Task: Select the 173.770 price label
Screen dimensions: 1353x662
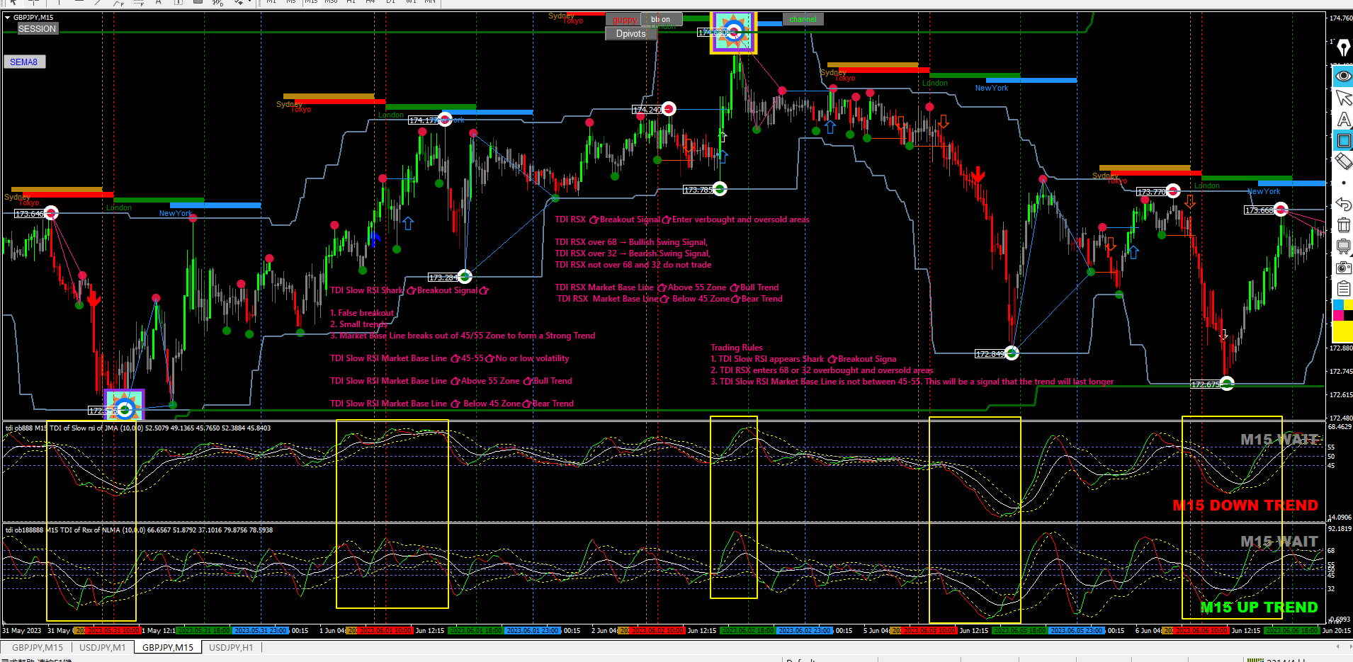Action: click(x=1151, y=192)
